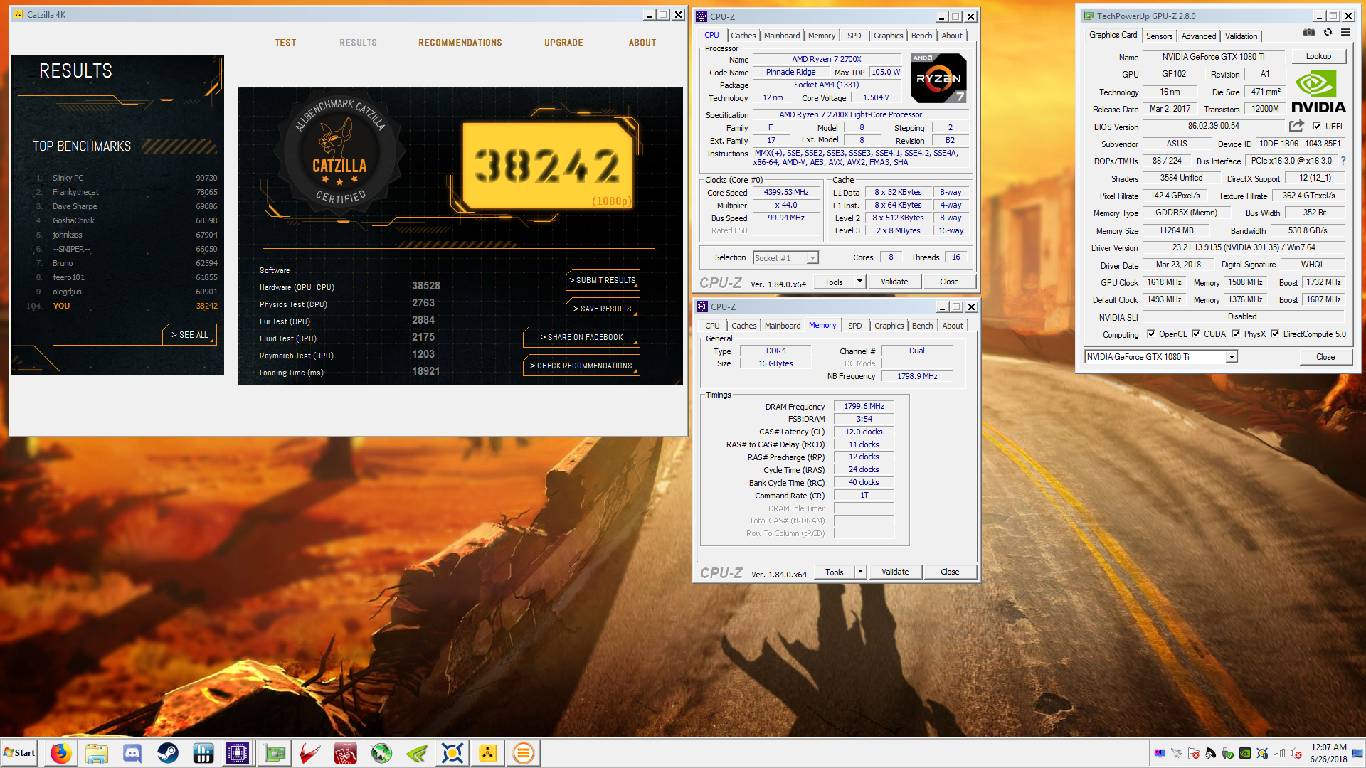Click the GPU-Z refresh icon
The width and height of the screenshot is (1366, 768).
tap(1328, 32)
